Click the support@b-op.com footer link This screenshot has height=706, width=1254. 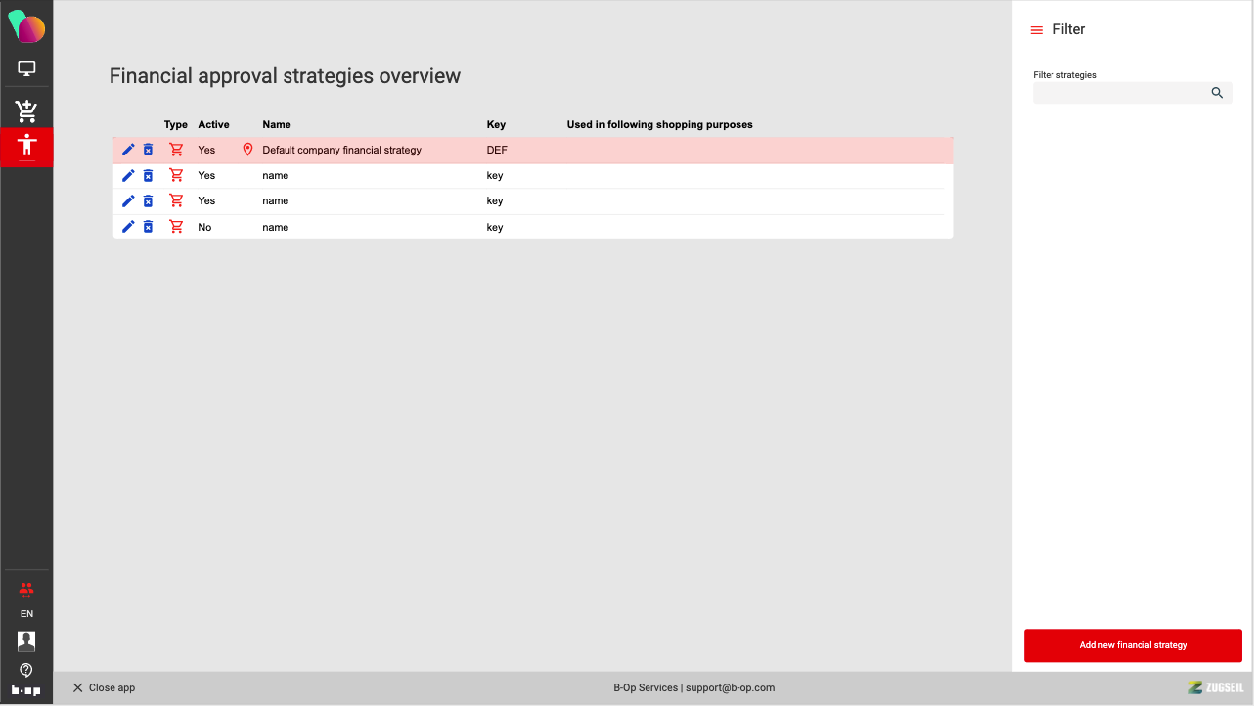coord(730,688)
